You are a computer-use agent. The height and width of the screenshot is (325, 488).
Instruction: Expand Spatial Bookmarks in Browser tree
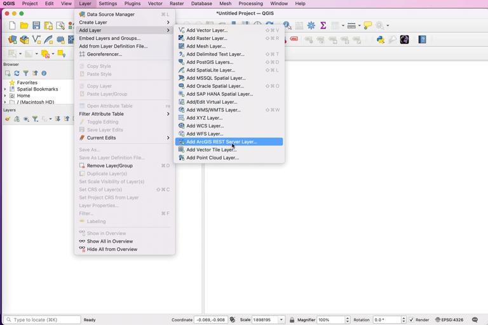(5, 89)
